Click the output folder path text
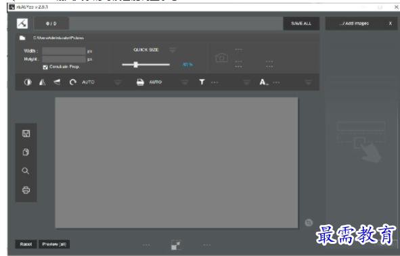Image resolution: width=400 pixels, height=256 pixels. tap(58, 38)
